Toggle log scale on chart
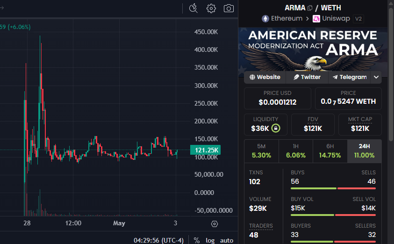The height and width of the screenshot is (244, 394). tap(210, 240)
